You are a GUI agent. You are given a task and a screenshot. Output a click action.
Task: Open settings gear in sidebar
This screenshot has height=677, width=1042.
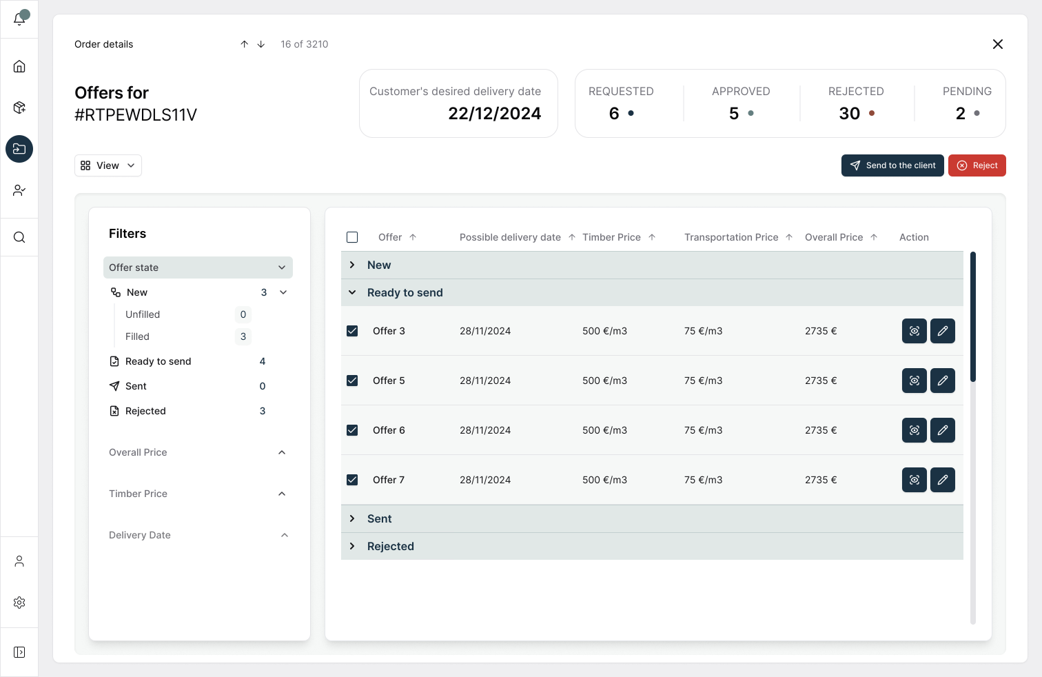pyautogui.click(x=19, y=603)
